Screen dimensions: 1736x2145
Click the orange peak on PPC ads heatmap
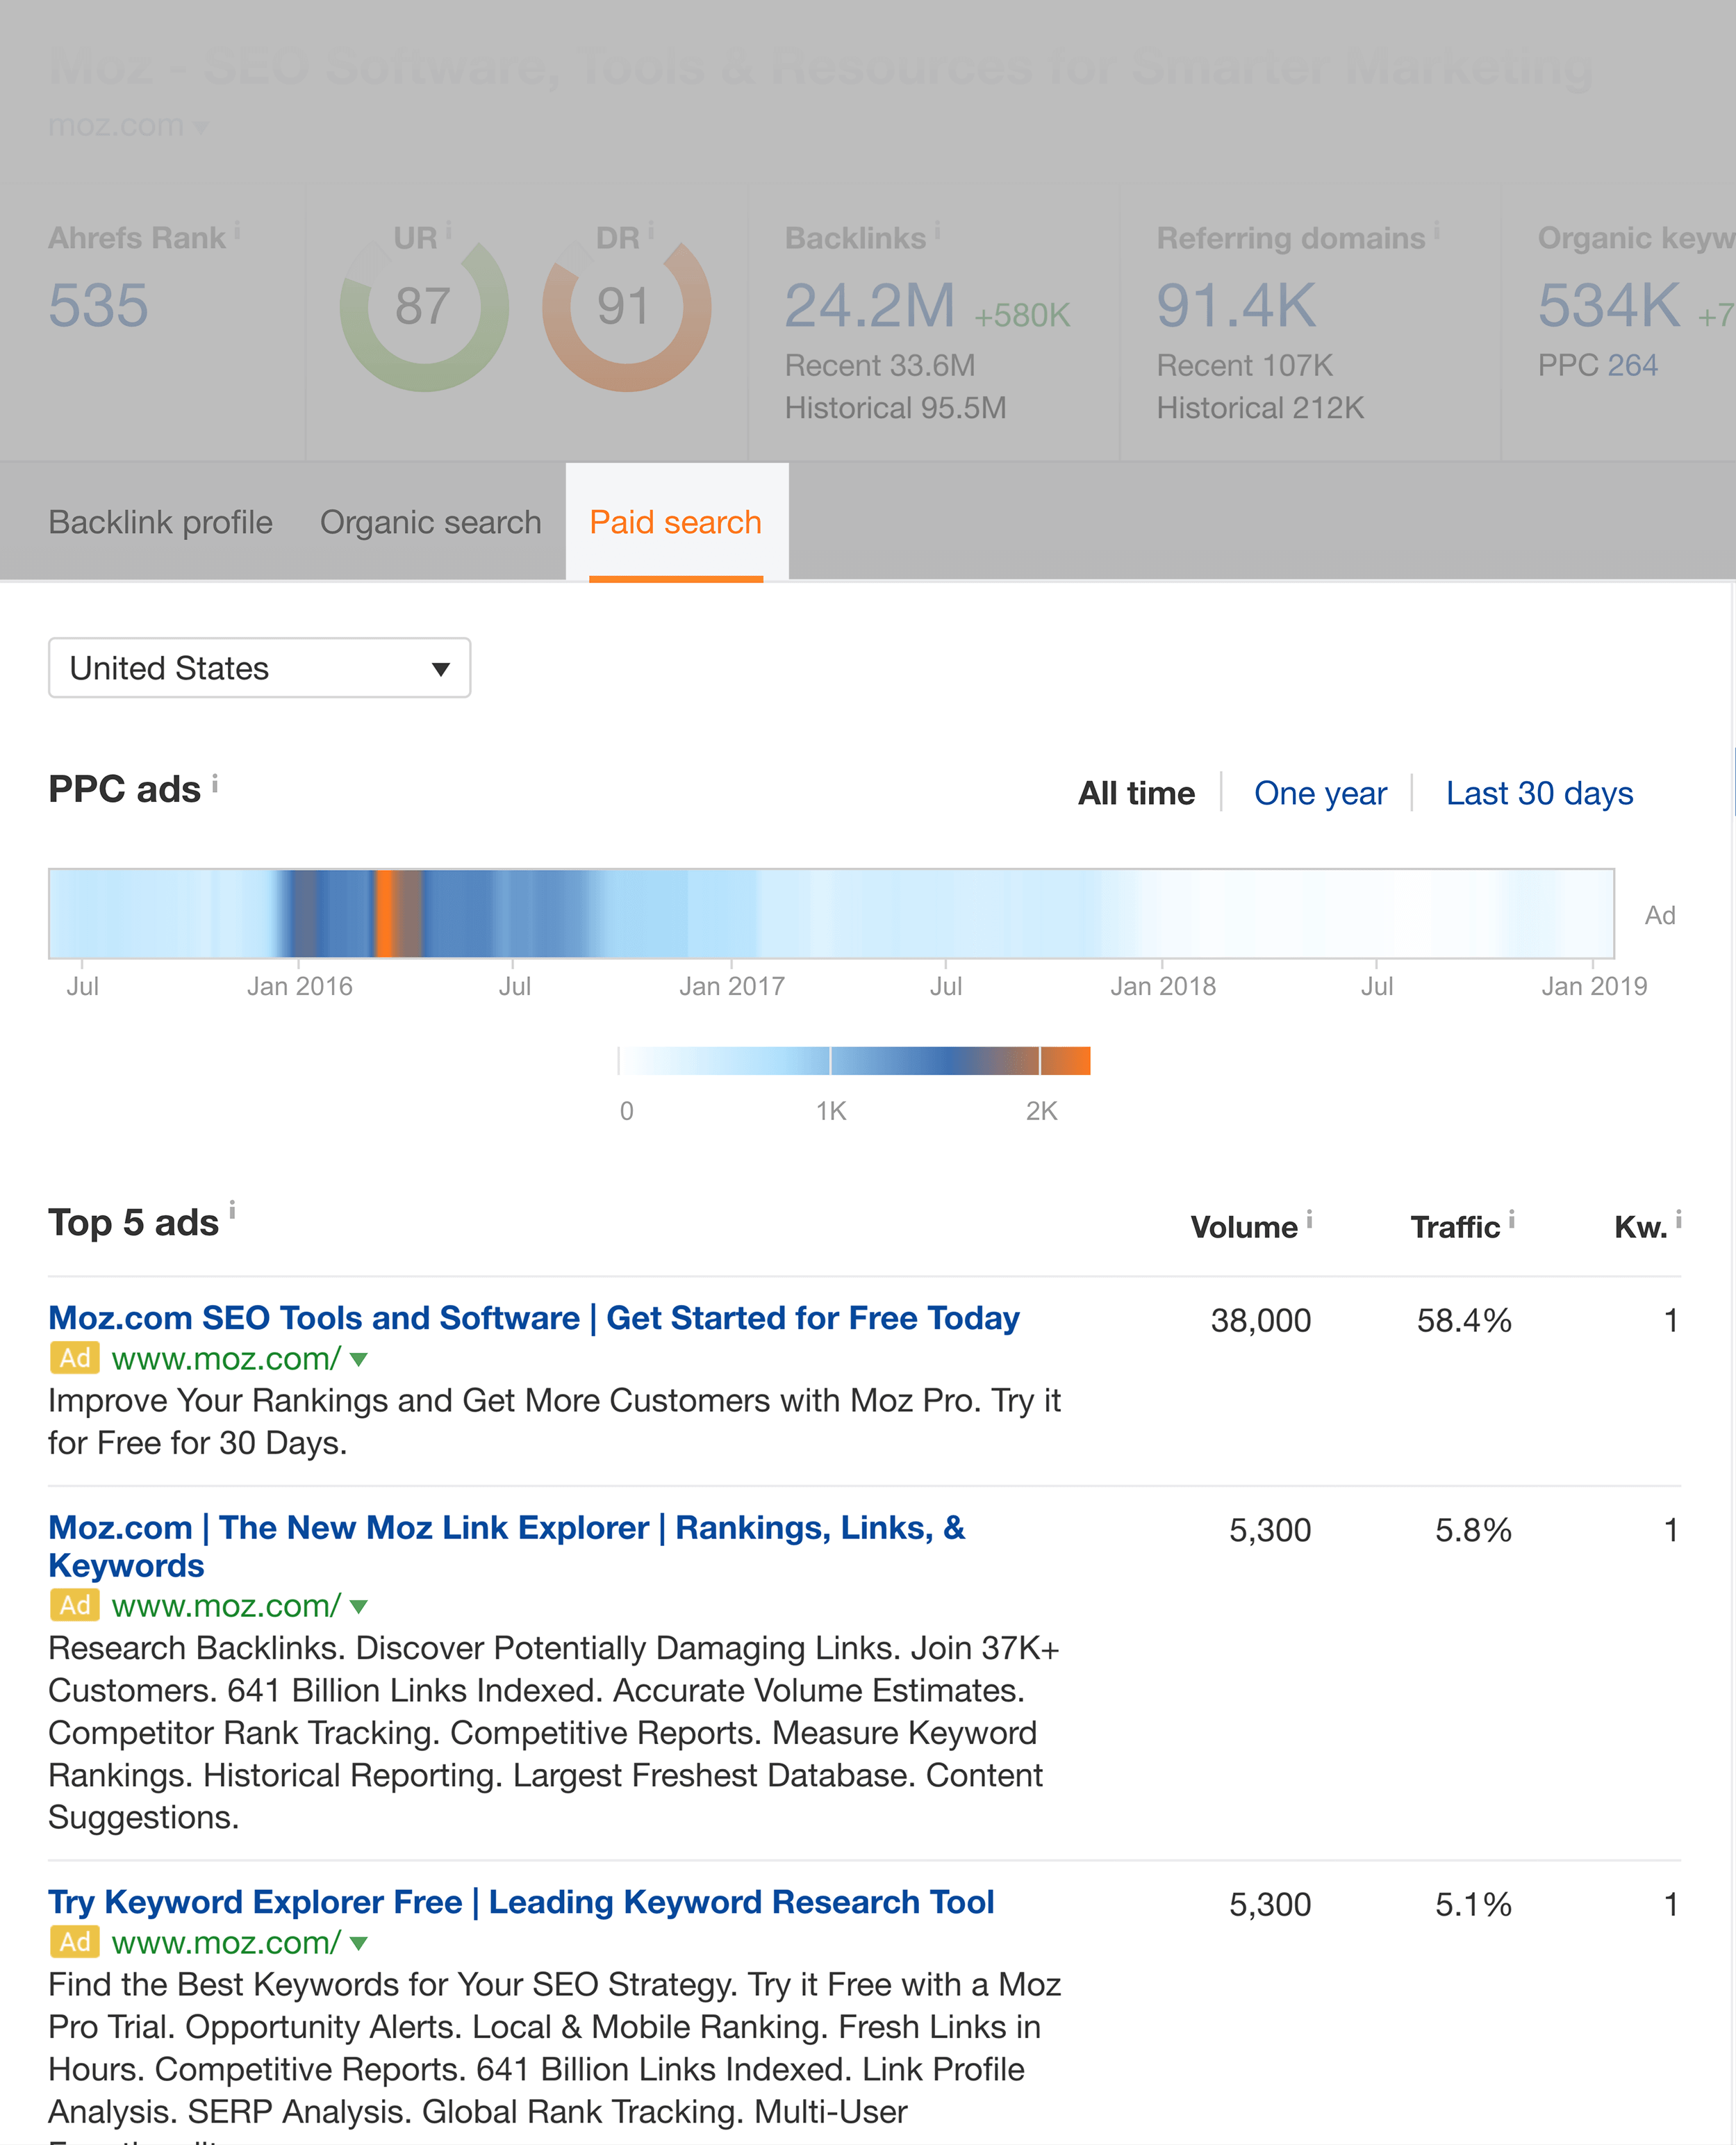pyautogui.click(x=385, y=913)
